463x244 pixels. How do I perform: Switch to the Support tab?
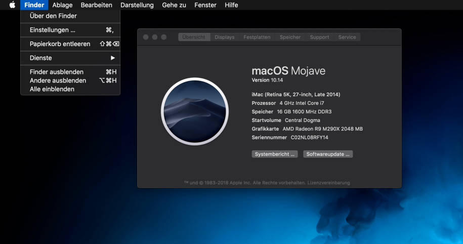click(319, 37)
